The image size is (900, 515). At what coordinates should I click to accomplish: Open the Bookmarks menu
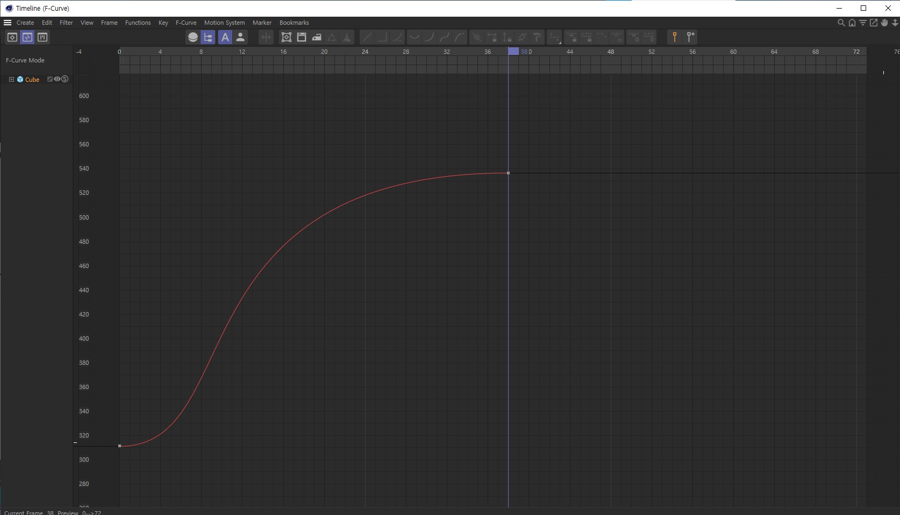coord(294,23)
